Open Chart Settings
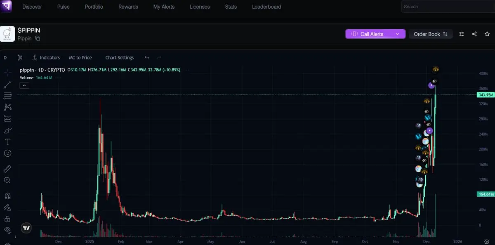This screenshot has height=245, width=495. click(120, 58)
